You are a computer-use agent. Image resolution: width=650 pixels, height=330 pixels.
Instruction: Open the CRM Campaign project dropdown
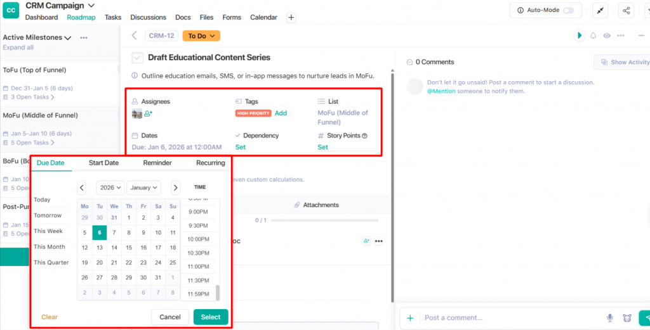coord(91,5)
